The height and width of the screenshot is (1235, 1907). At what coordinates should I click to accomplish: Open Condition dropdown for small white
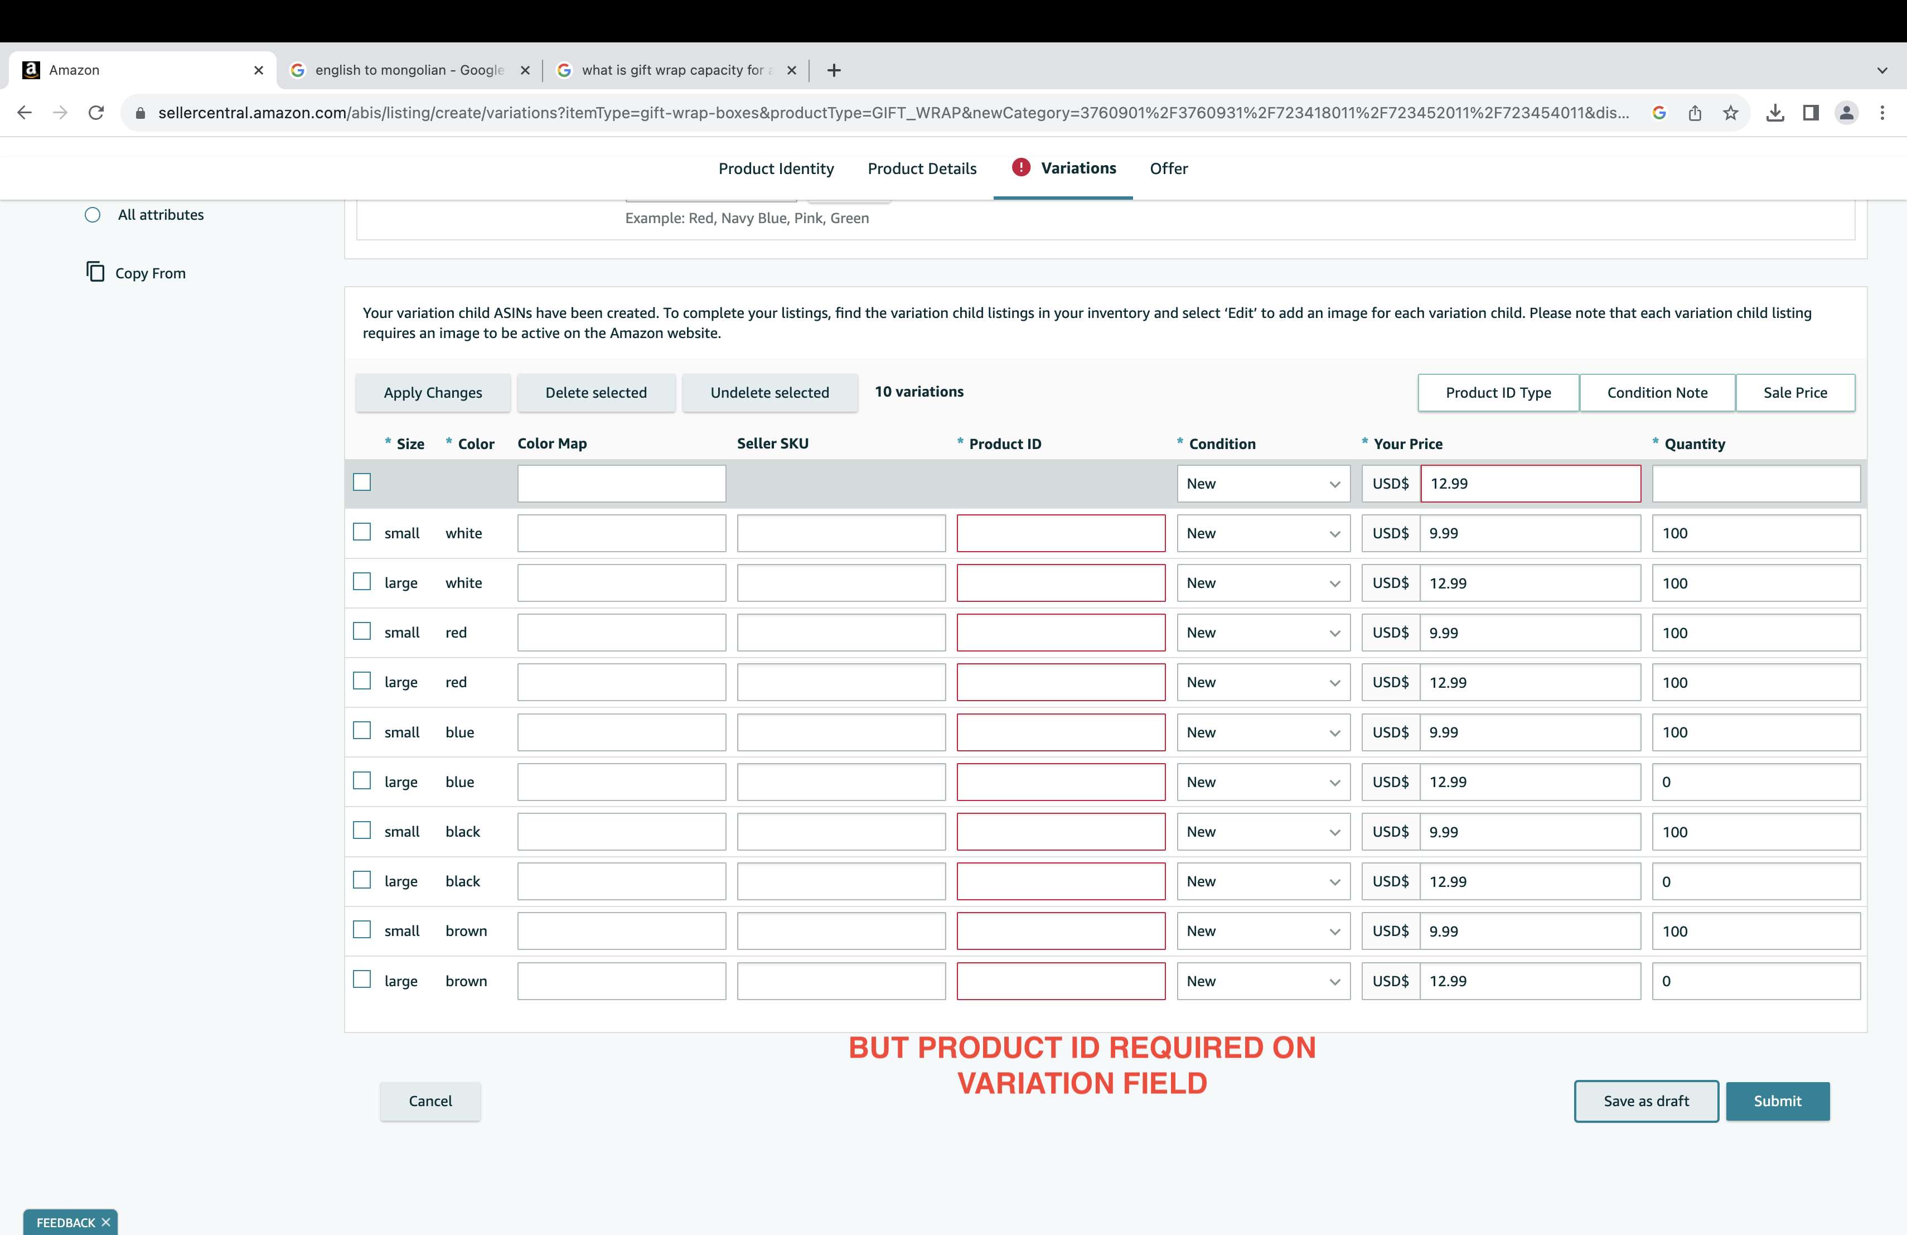point(1263,533)
